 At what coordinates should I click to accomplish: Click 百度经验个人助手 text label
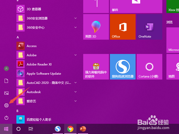39,120
